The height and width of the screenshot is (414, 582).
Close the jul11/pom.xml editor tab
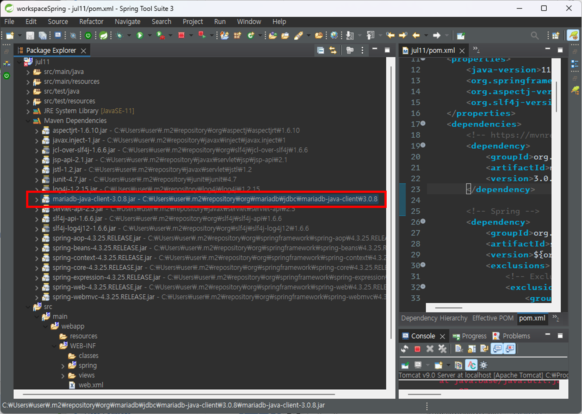(x=462, y=51)
